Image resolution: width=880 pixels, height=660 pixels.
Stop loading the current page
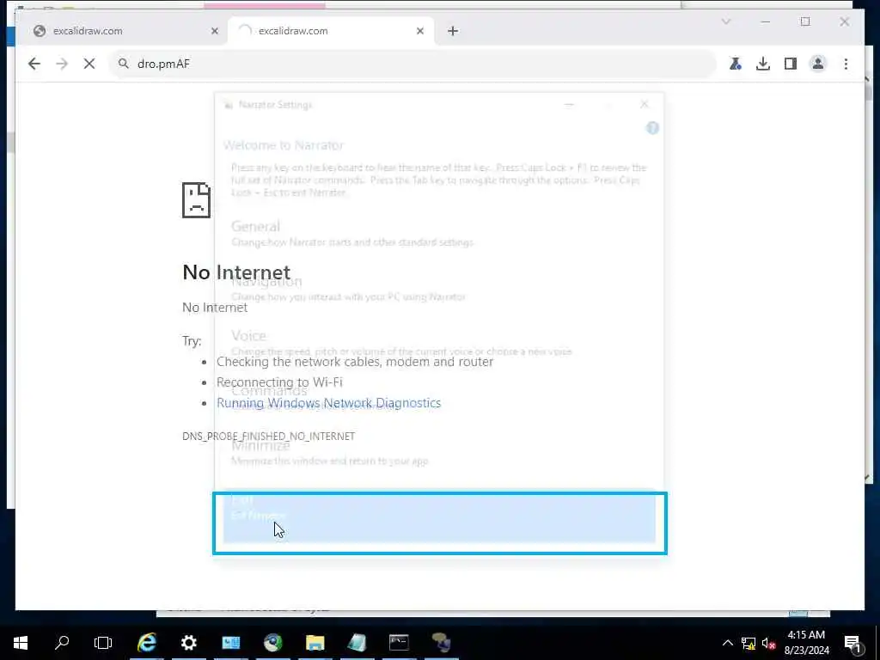pos(89,64)
